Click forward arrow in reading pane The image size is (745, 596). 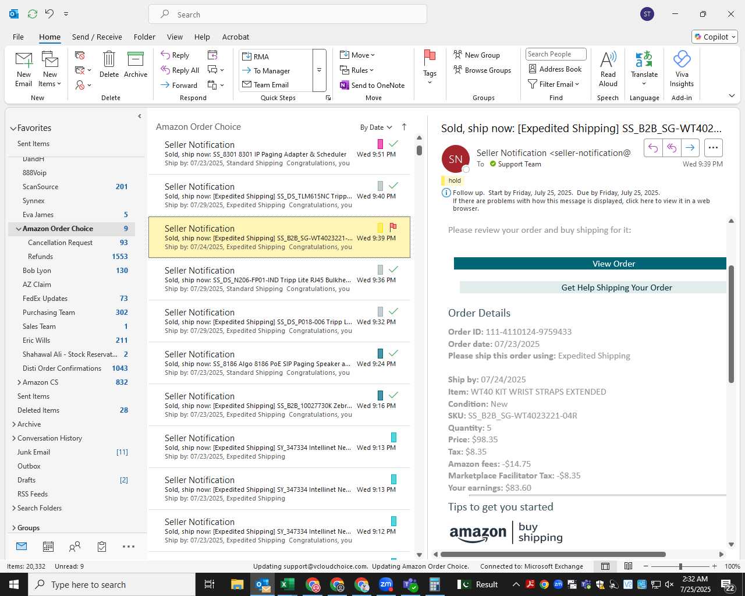pyautogui.click(x=690, y=148)
